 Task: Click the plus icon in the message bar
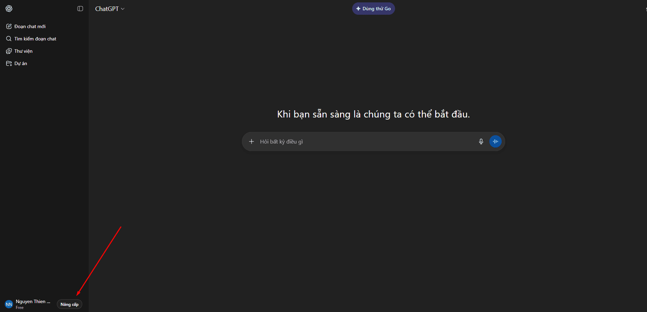252,141
